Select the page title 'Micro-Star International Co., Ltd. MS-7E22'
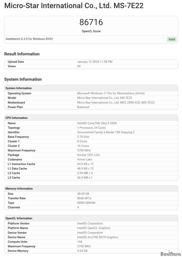The image size is (182, 257). pos(74,5)
